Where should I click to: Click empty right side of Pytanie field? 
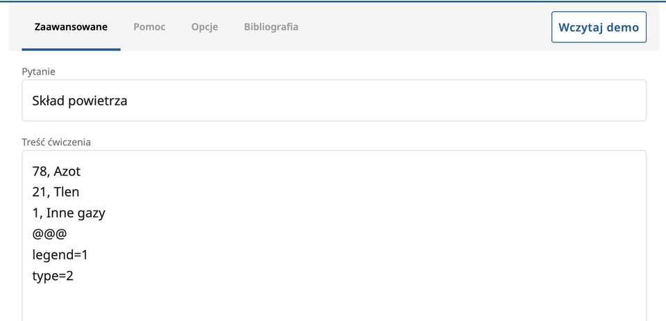[x=417, y=101]
